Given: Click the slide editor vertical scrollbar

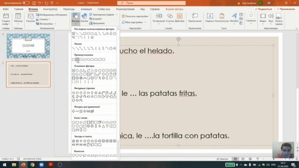Looking at the screenshot, I should point(297,88).
